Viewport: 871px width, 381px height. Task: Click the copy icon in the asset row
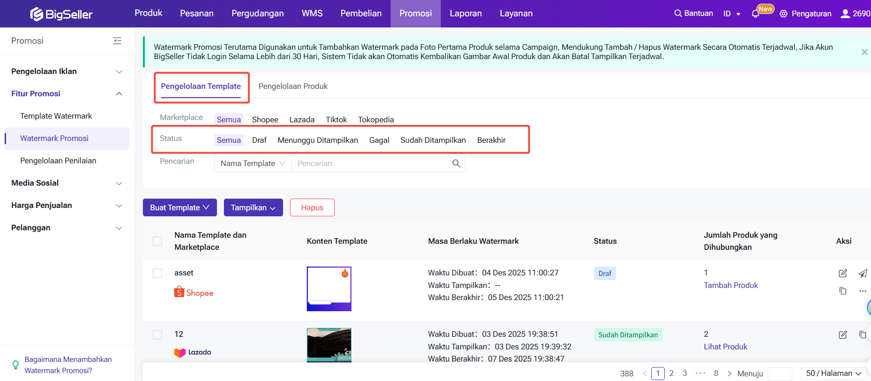tap(843, 291)
